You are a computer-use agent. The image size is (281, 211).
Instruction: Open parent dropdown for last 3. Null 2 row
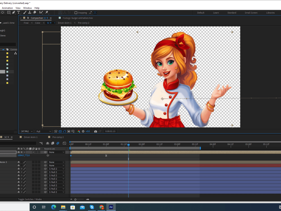click(x=56, y=192)
